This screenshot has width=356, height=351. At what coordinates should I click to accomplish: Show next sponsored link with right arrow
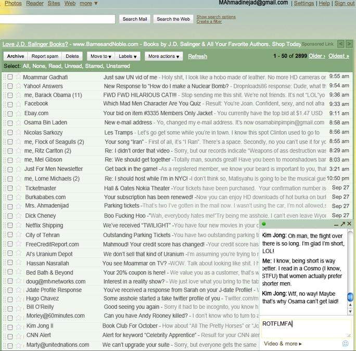pos(349,44)
